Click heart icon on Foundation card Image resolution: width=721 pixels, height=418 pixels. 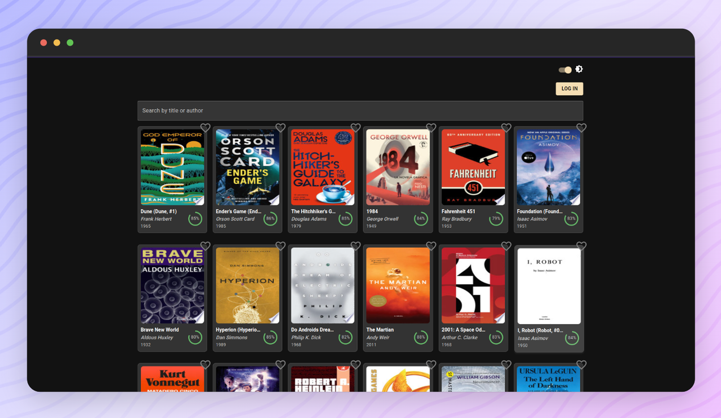coord(581,128)
